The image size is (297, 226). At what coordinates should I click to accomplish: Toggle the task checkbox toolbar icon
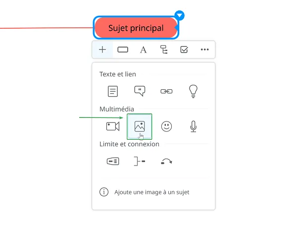pyautogui.click(x=184, y=50)
